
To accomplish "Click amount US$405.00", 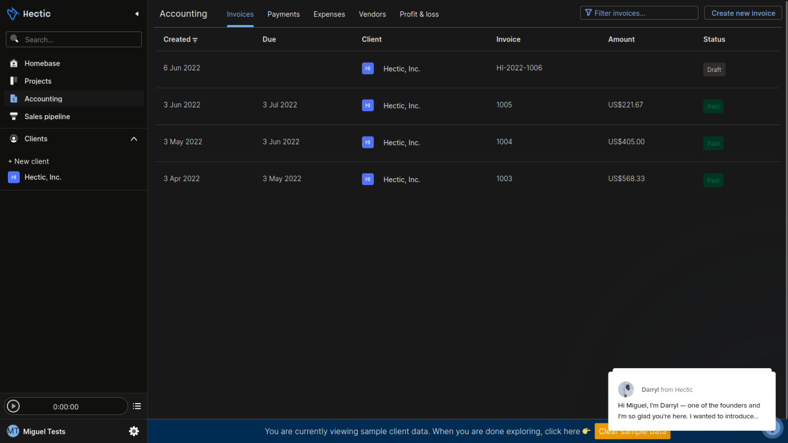I will coord(626,142).
